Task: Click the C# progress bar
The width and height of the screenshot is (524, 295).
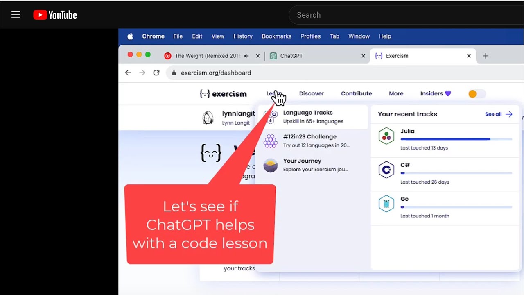Action: (456, 173)
